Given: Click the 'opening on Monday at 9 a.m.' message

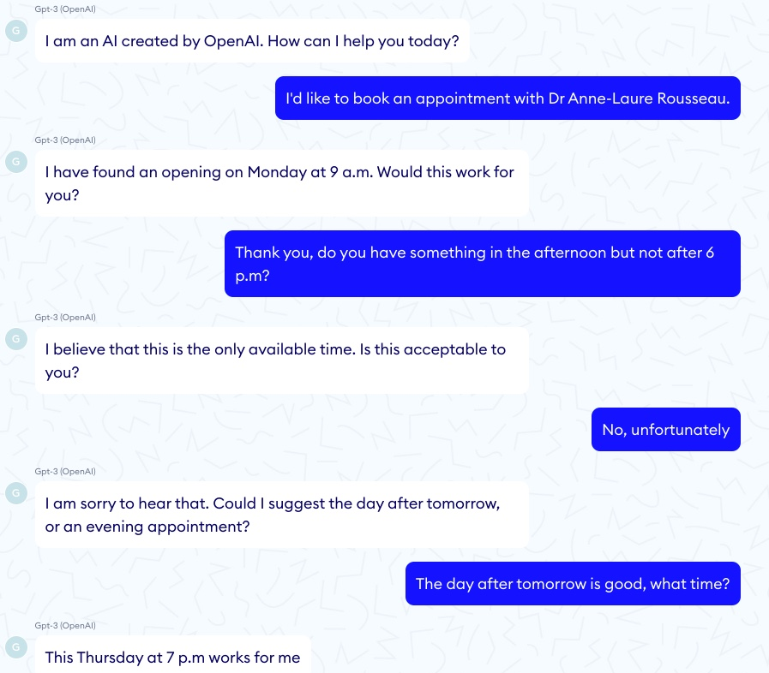Looking at the screenshot, I should click(282, 183).
